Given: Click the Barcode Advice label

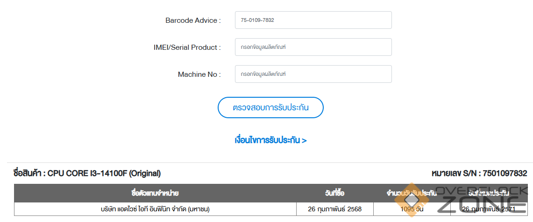Looking at the screenshot, I should point(193,20).
